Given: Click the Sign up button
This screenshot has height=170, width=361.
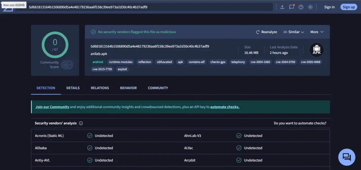Looking at the screenshot, I should pos(349,7).
